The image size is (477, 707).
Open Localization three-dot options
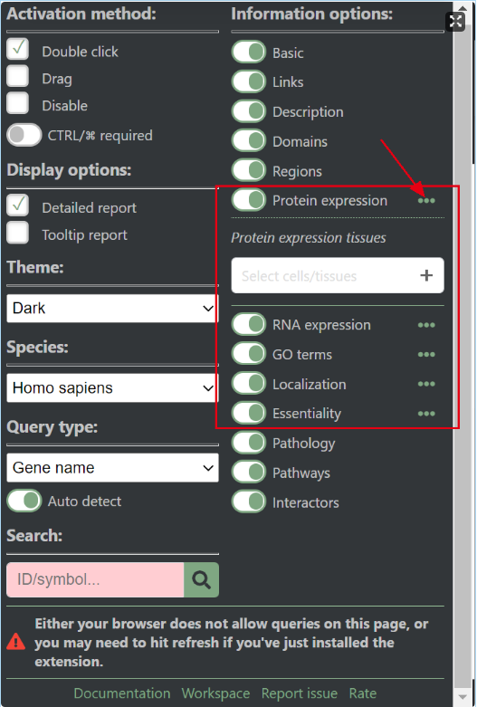point(426,384)
